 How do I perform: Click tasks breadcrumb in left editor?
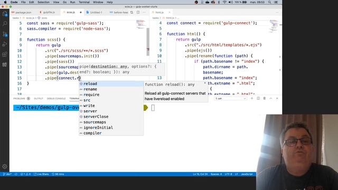coord(15,18)
